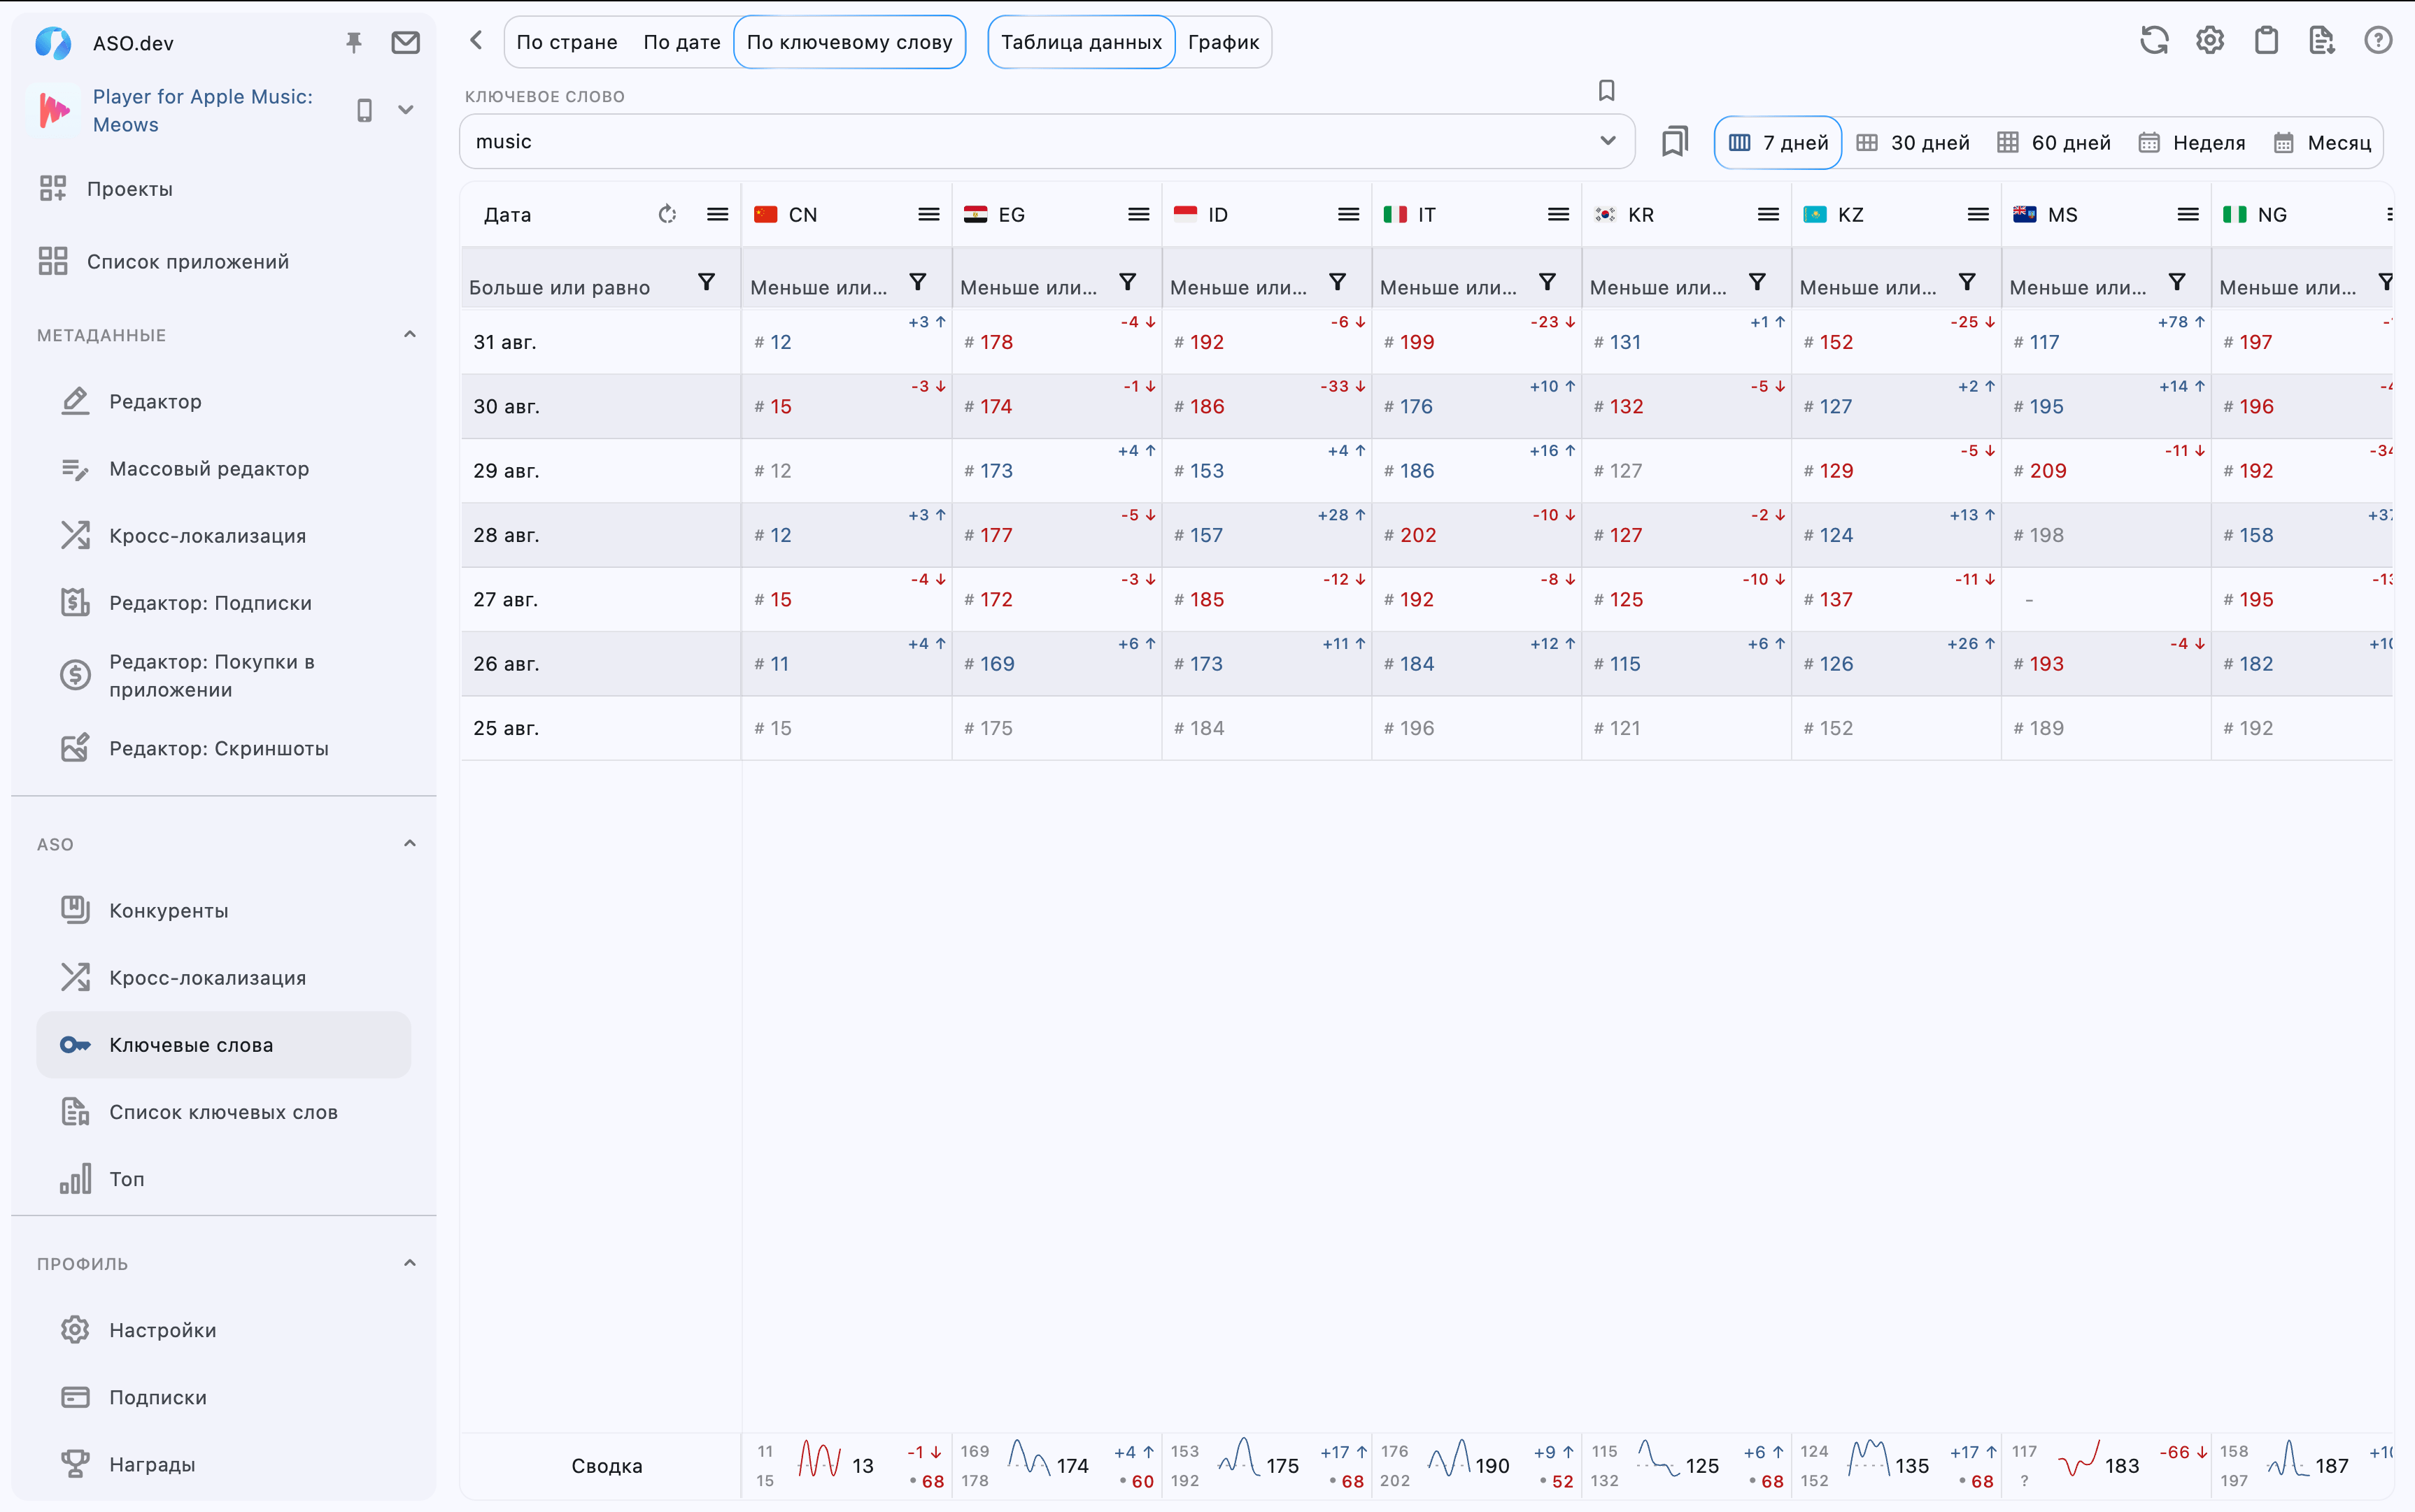The height and width of the screenshot is (1512, 2415).
Task: Click the filter funnel in CN column
Action: [x=917, y=283]
